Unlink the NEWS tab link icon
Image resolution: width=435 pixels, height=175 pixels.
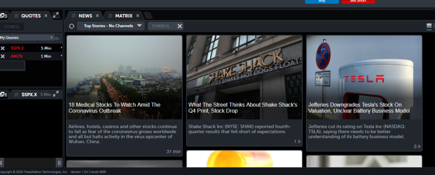[x=73, y=16]
